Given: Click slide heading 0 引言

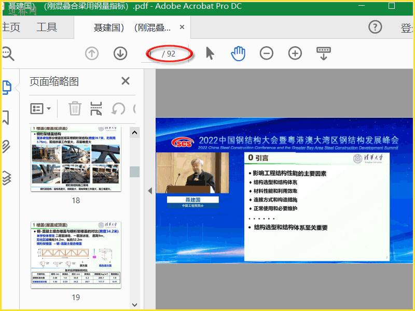Looking at the screenshot, I should point(258,158).
